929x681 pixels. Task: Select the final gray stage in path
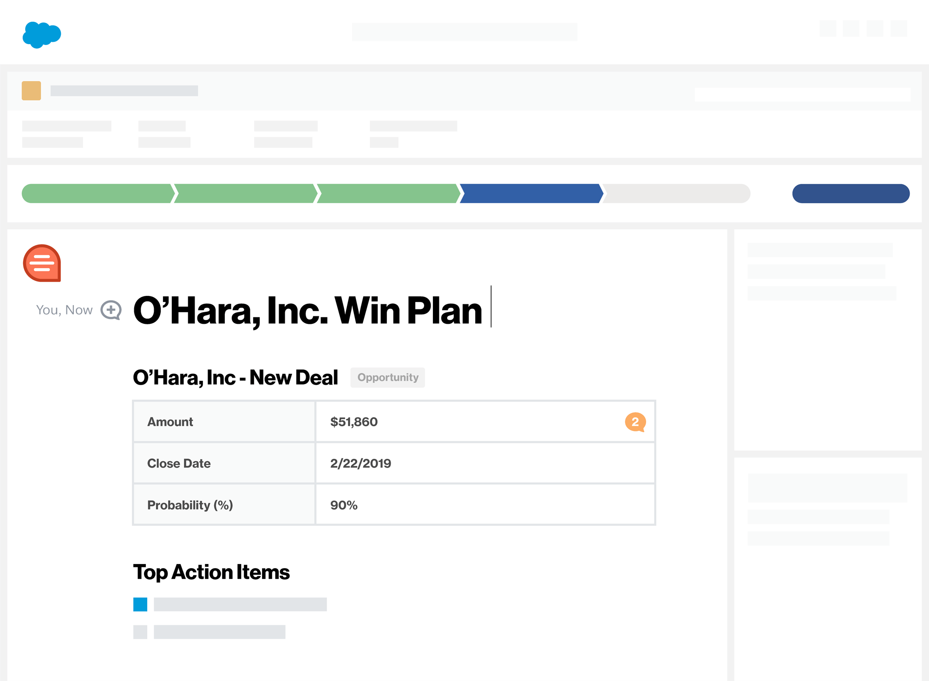click(677, 193)
